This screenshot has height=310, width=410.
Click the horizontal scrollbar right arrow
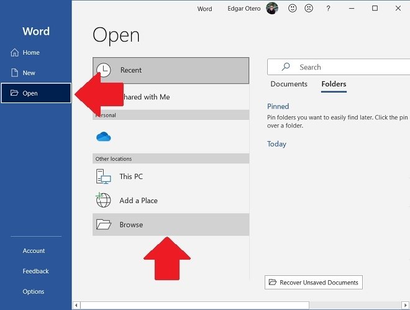(x=406, y=305)
